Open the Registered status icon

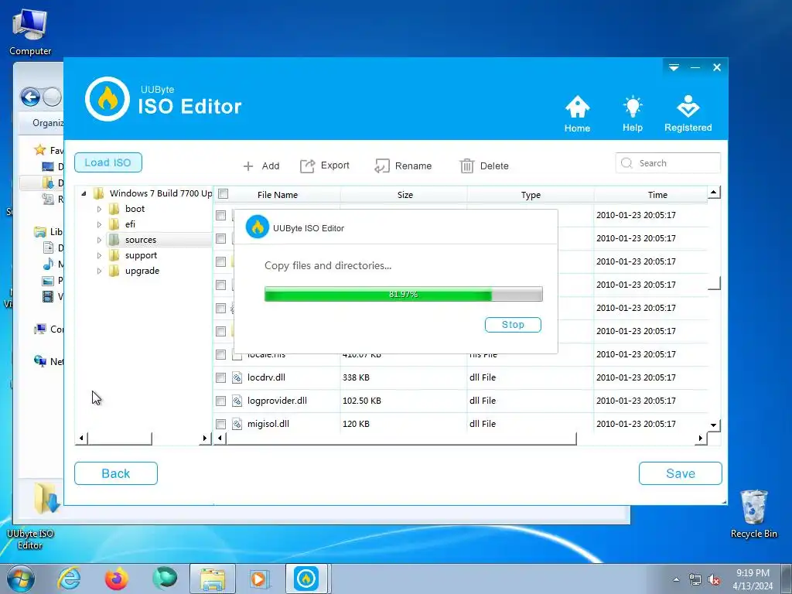click(x=688, y=114)
